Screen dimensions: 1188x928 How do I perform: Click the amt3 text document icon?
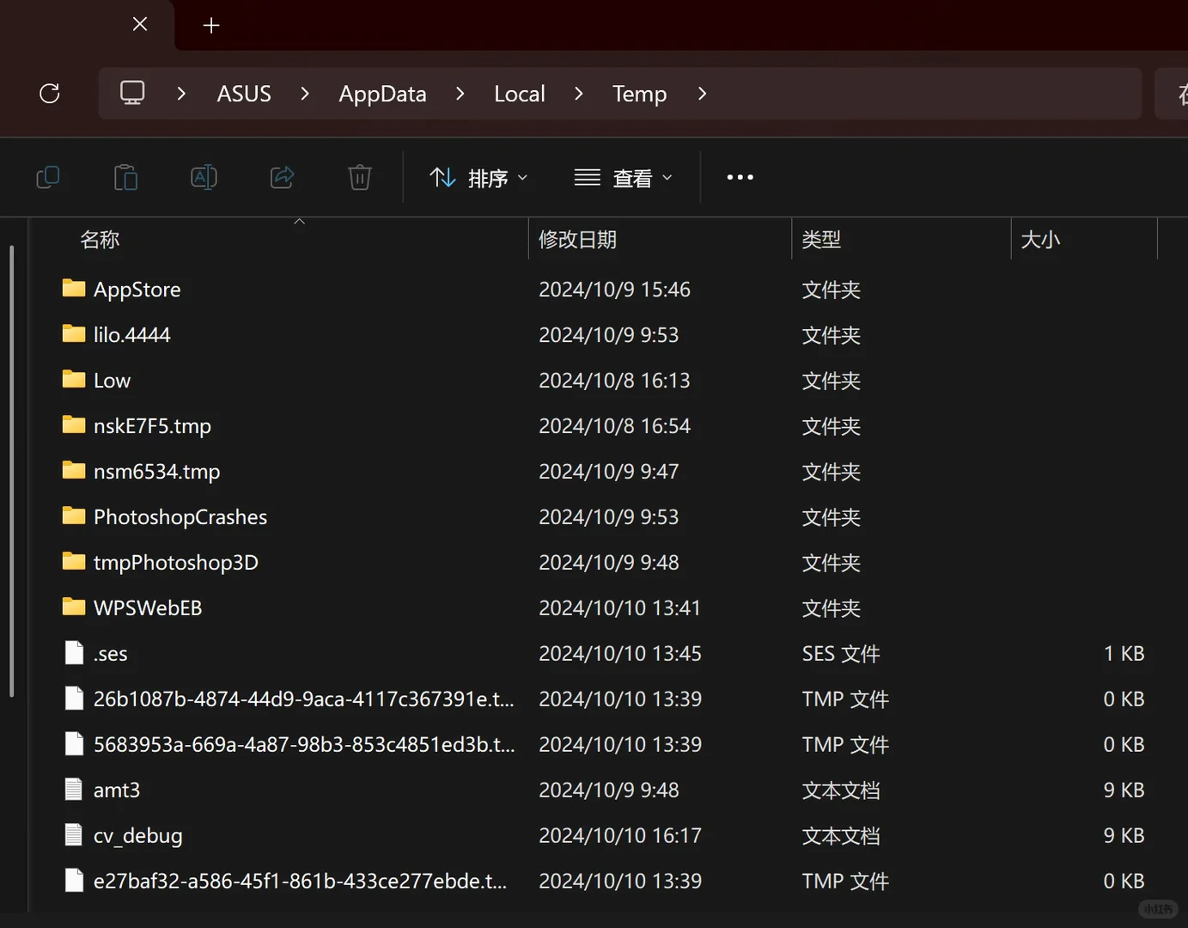click(75, 790)
